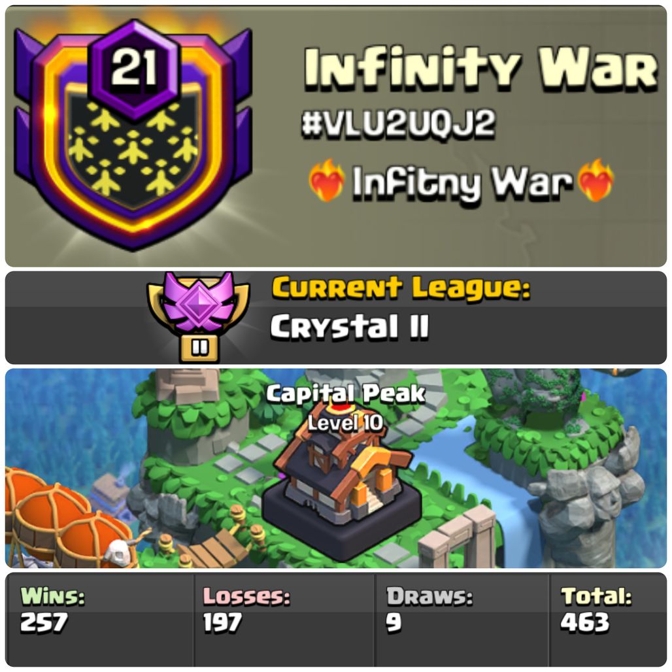The width and height of the screenshot is (672, 672).
Task: Open the Wins 257 stat cell
Action: coord(99,620)
